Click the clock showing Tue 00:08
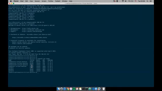This screenshot has width=162, height=91. click(141, 1)
